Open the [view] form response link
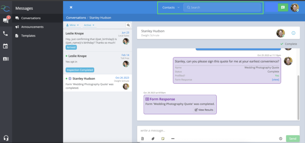 276,79
